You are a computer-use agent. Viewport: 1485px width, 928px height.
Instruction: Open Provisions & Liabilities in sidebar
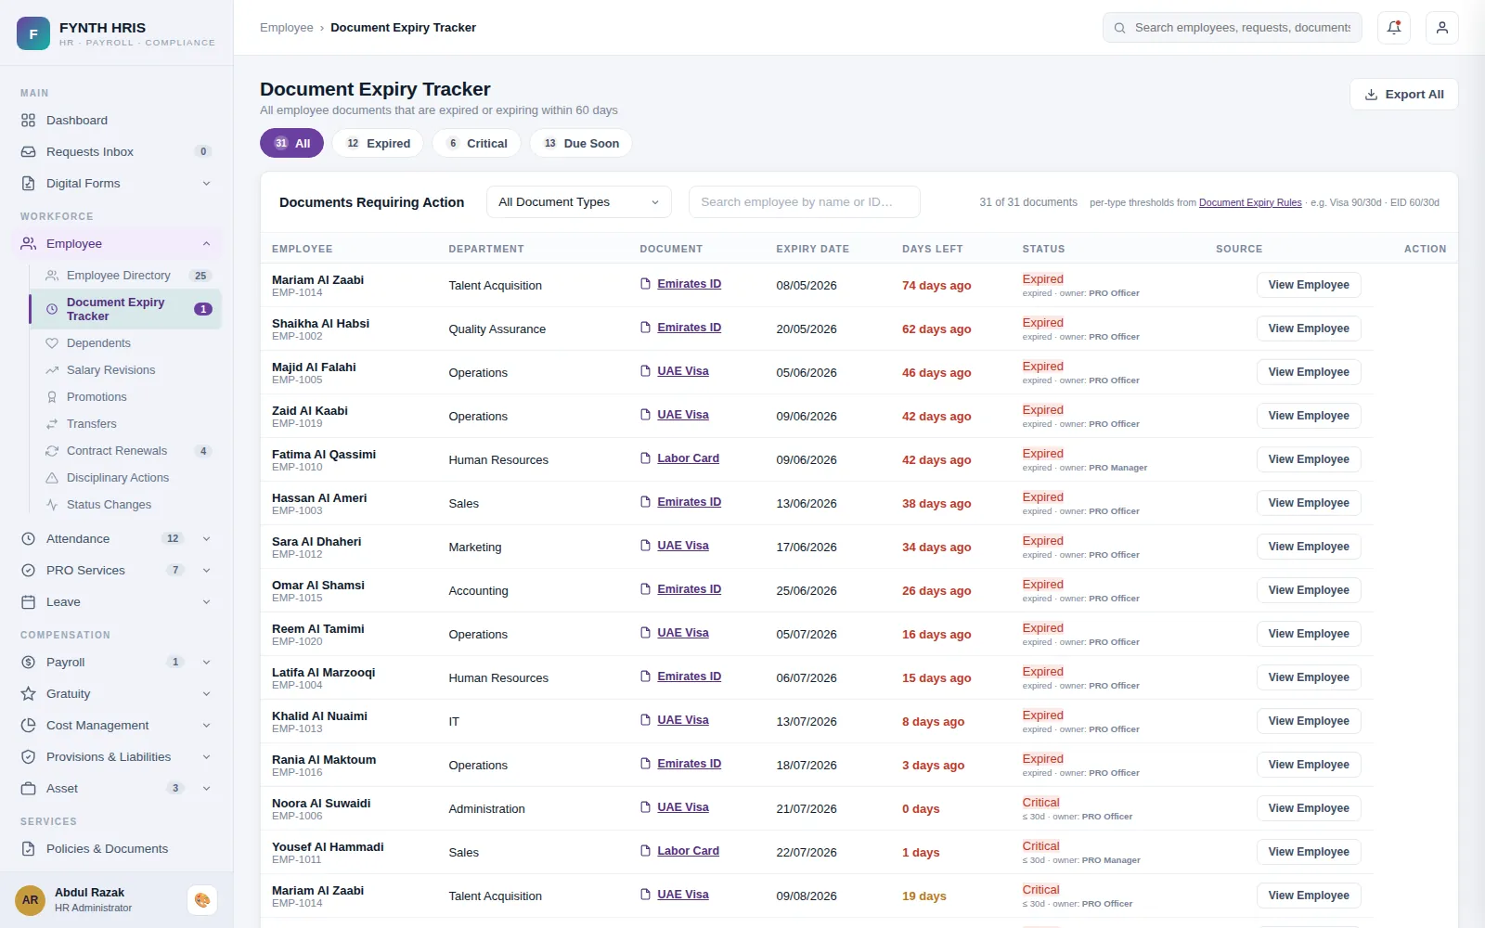coord(116,757)
